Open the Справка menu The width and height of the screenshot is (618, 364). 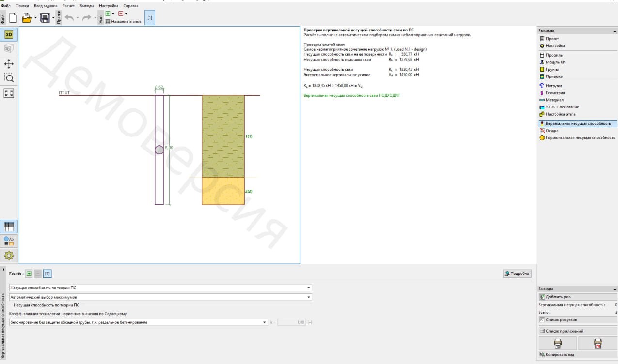point(130,6)
